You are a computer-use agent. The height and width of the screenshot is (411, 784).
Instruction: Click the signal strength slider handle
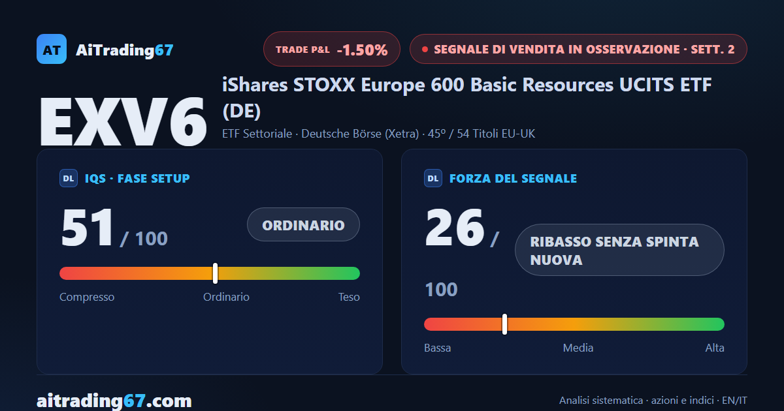(504, 324)
